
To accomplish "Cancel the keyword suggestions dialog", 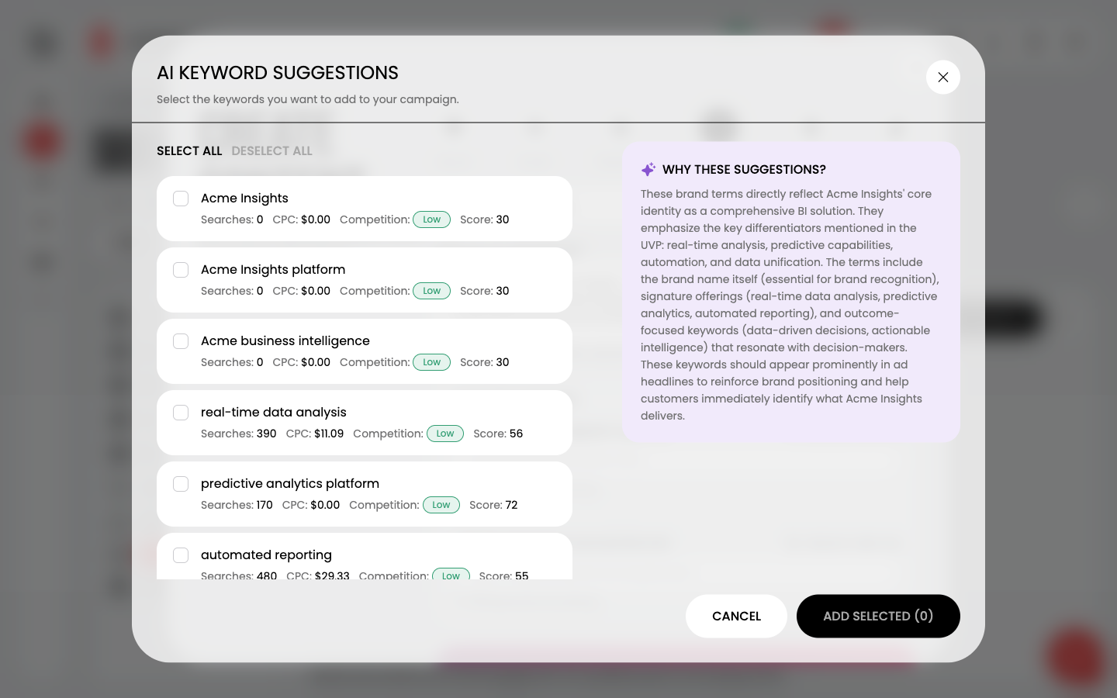I will coord(736,617).
